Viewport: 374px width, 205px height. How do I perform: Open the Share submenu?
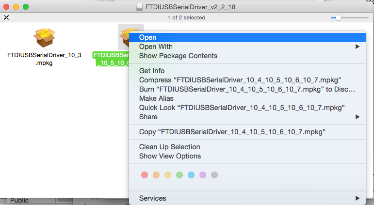247,117
